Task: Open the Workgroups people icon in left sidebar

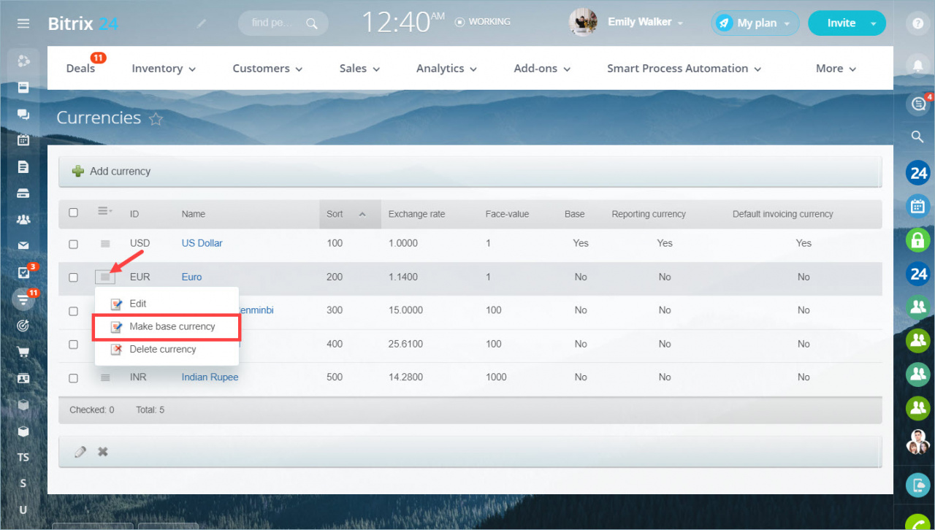Action: [23, 219]
